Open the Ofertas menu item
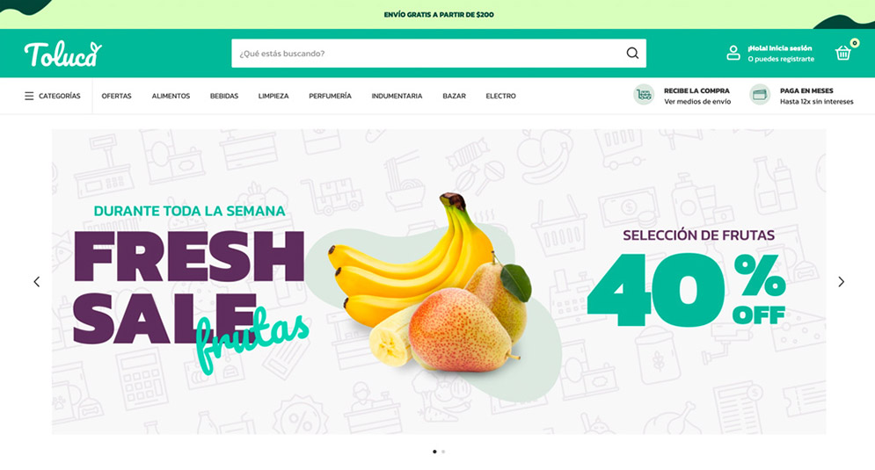Viewport: 875px width, 470px height. (x=117, y=96)
